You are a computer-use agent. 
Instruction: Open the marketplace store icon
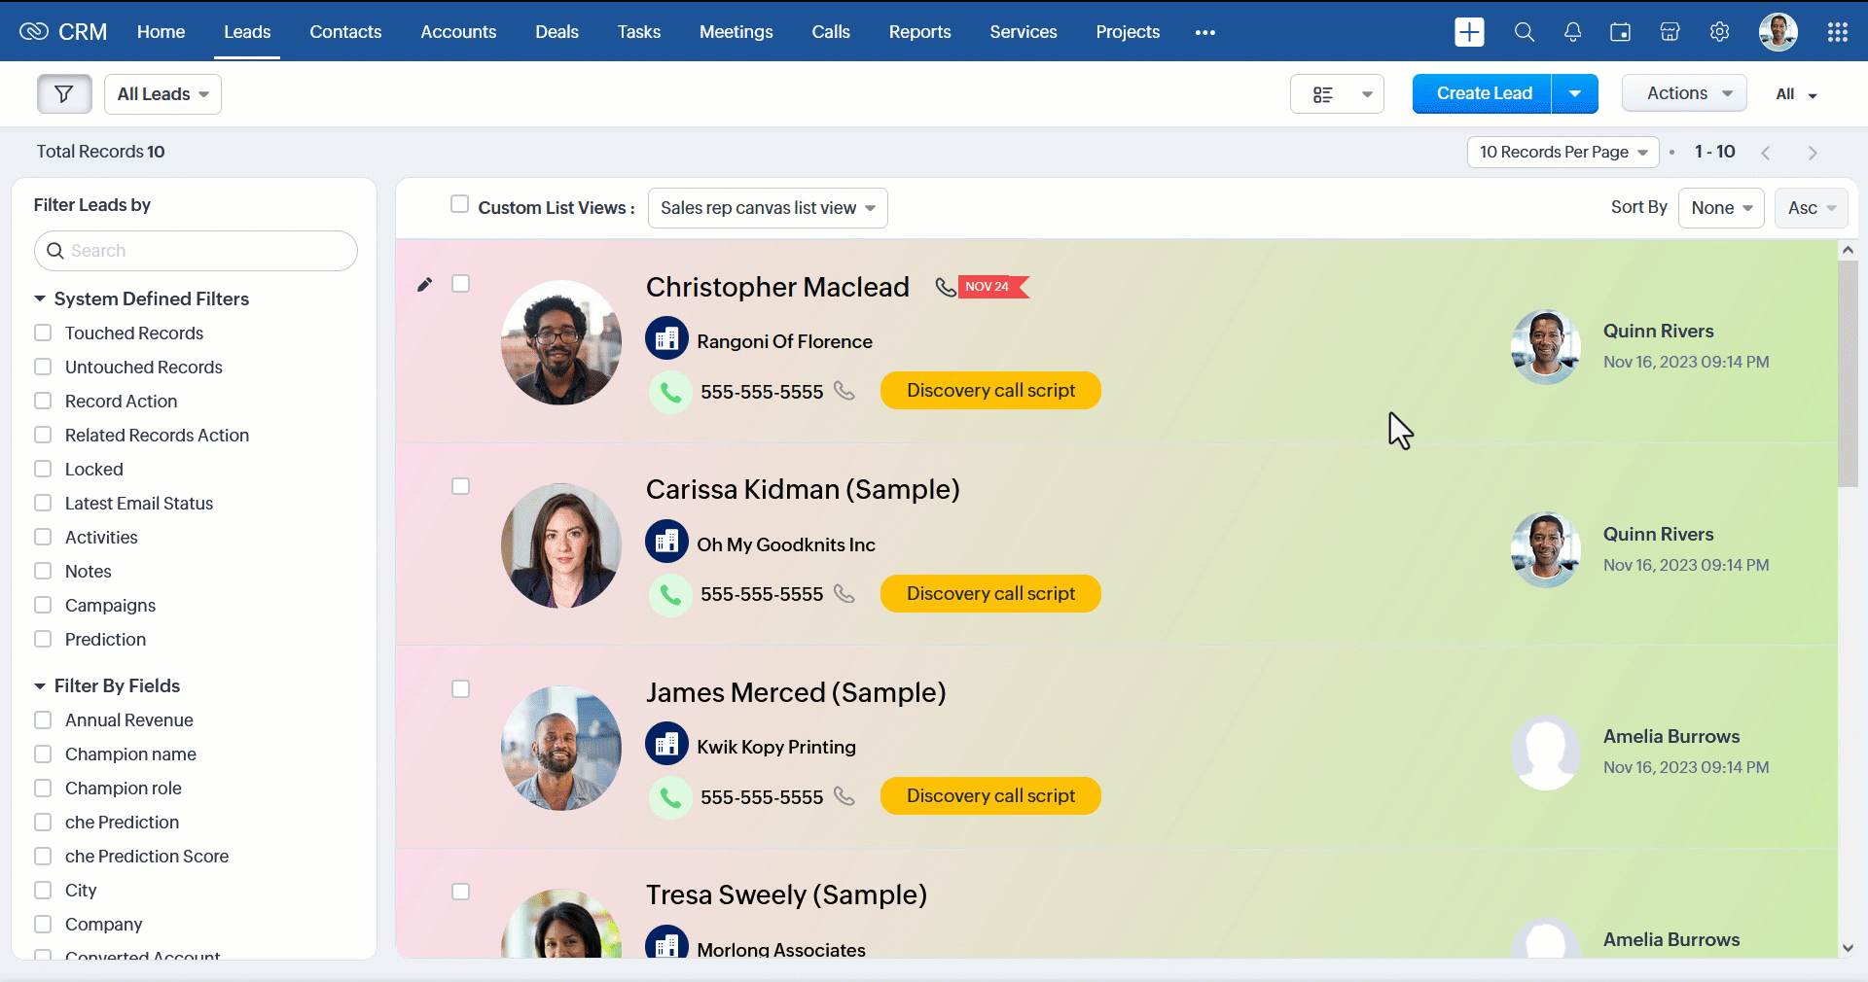click(x=1670, y=32)
